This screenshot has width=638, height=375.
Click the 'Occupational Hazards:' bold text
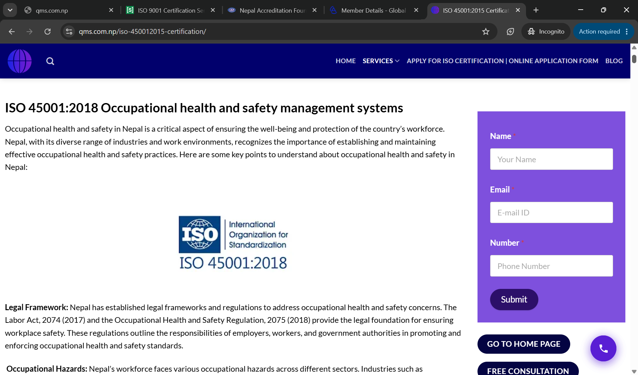tap(47, 369)
